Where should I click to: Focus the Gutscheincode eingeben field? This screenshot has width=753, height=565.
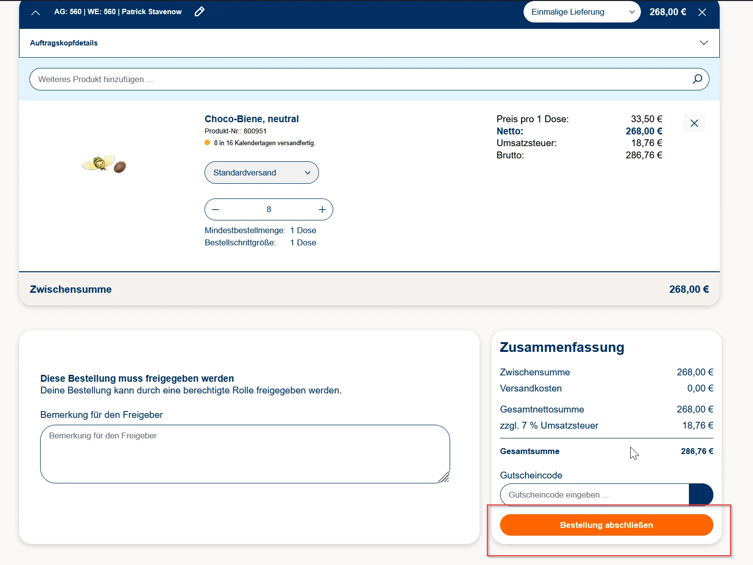[x=594, y=495]
